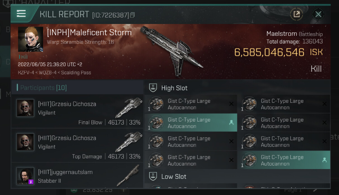Select the Participants [10] header
Image resolution: width=339 pixels, height=195 pixels.
click(44, 88)
